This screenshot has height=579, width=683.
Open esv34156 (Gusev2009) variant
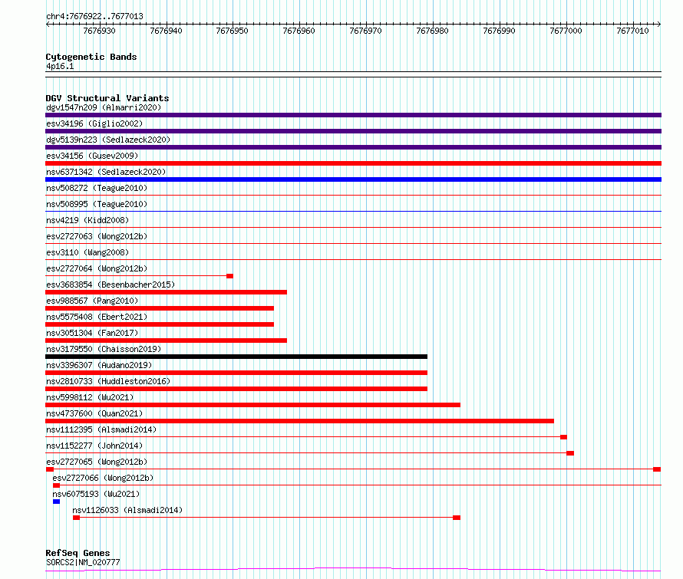click(x=92, y=156)
